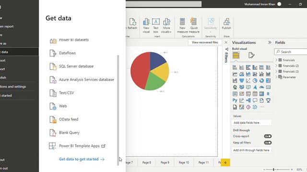This screenshot has height=172, width=307.
Task: Switch to Page 10 tab
Action: coord(184,162)
